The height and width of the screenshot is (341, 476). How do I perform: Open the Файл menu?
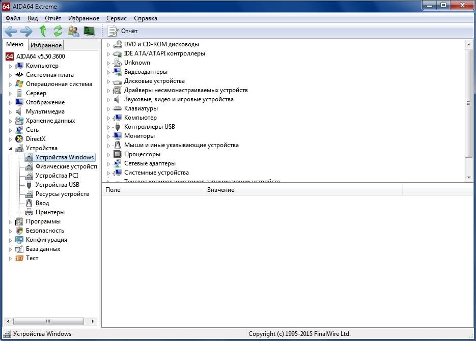pyautogui.click(x=13, y=18)
